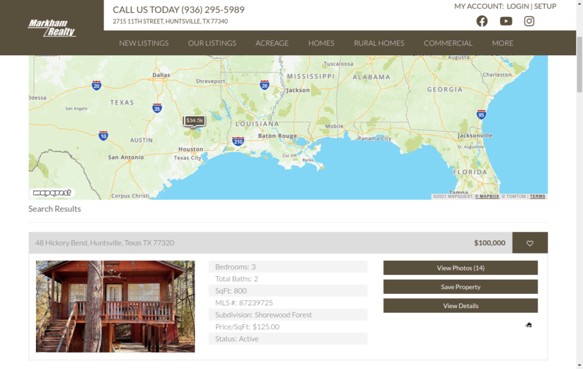
Task: Click the MLS #: 87239725 row
Action: (288, 303)
